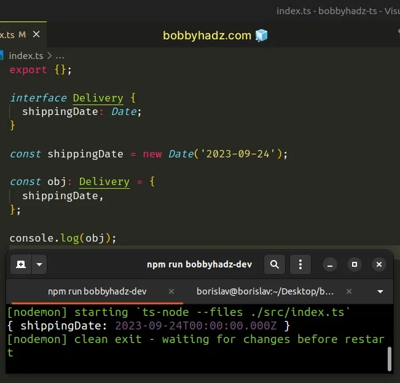This screenshot has height=383, width=400.
Task: Click Delivery in the interface declaration
Action: (98, 98)
